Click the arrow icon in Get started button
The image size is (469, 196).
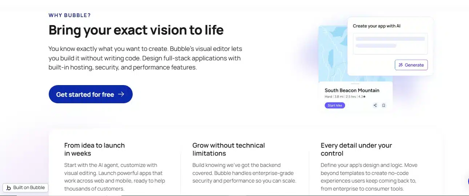121,94
